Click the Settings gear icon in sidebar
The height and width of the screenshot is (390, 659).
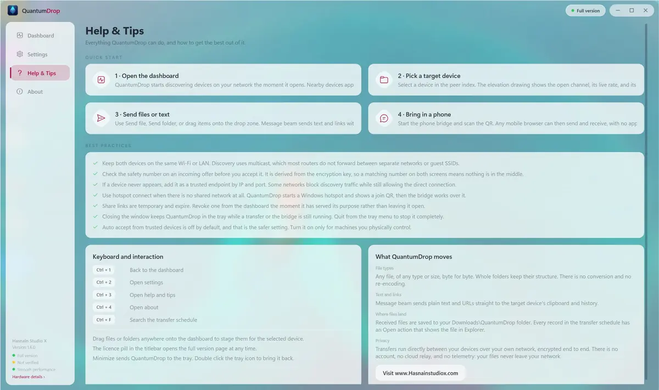[x=20, y=54]
